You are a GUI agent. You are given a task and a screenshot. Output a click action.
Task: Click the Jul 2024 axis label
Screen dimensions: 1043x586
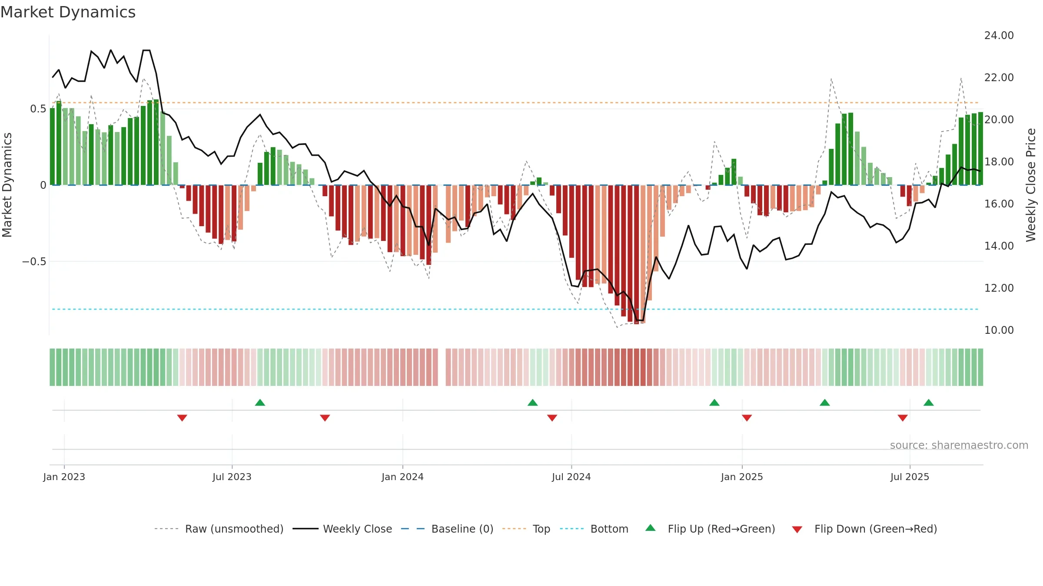(571, 477)
